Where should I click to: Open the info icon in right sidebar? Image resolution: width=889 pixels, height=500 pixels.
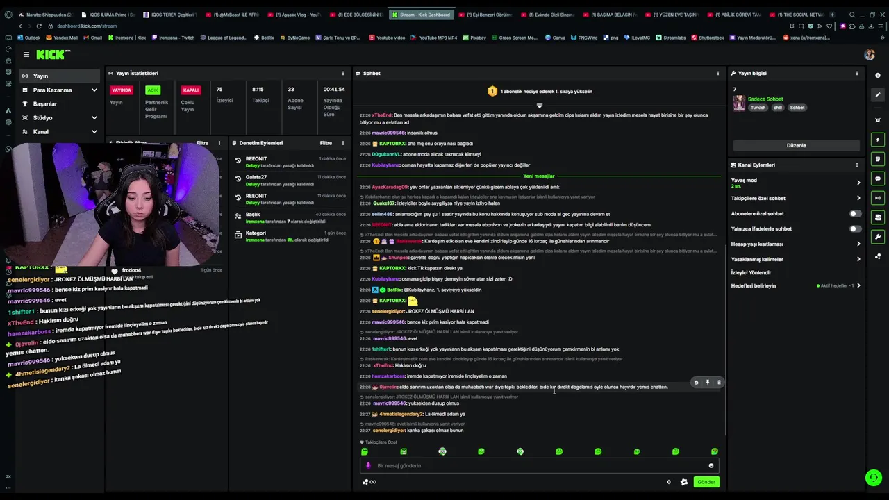click(x=878, y=76)
